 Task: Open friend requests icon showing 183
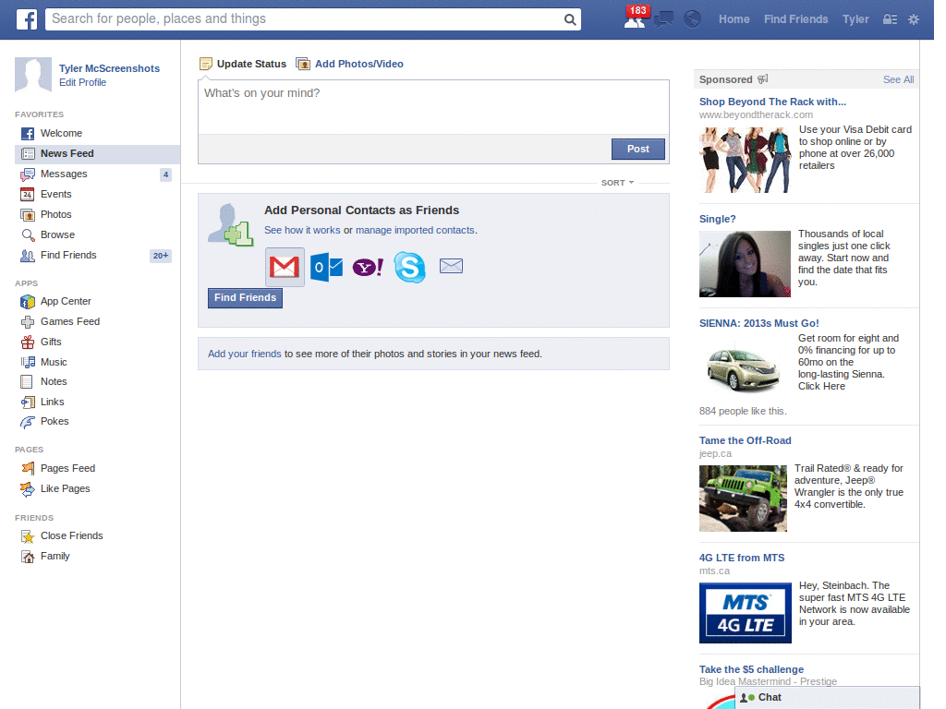coord(636,18)
